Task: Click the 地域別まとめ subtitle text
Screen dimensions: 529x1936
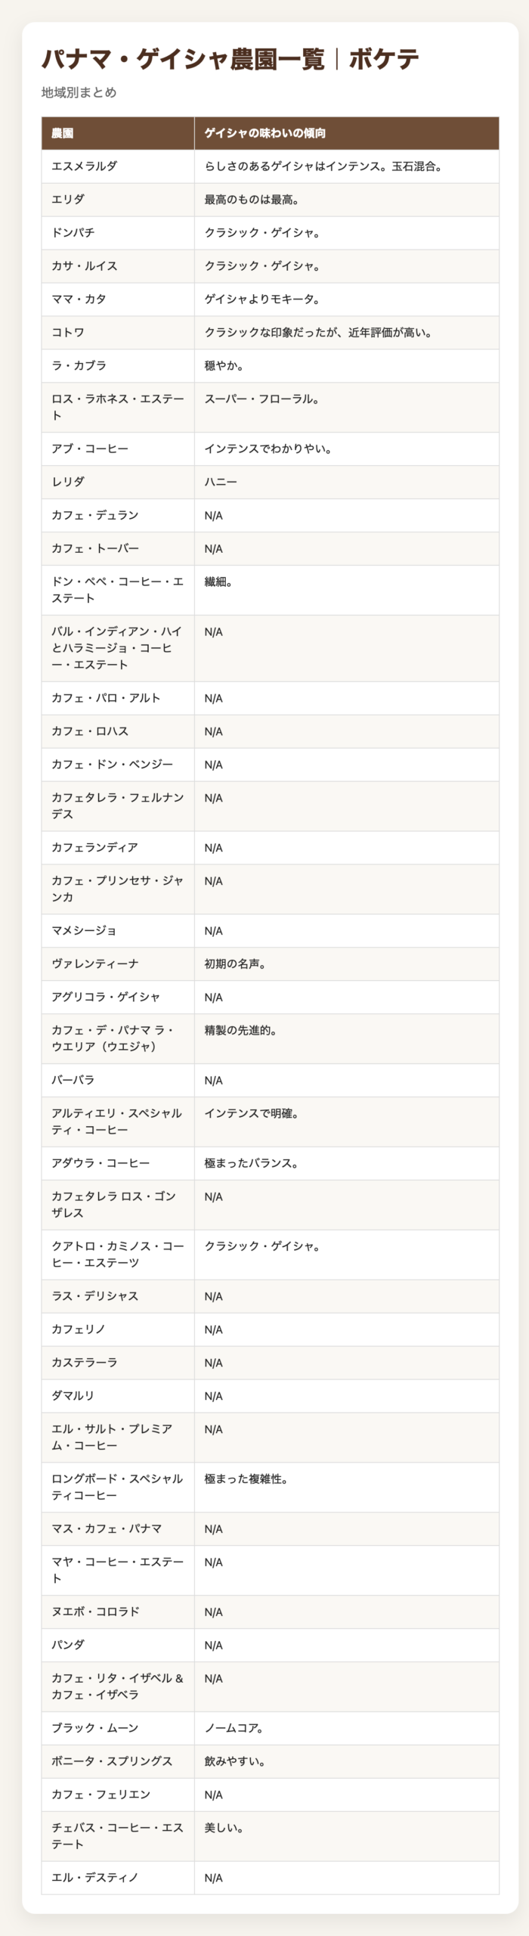Action: click(x=79, y=92)
